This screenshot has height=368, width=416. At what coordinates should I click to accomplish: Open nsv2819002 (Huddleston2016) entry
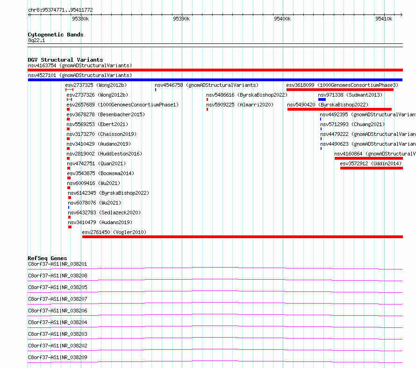[104, 154]
